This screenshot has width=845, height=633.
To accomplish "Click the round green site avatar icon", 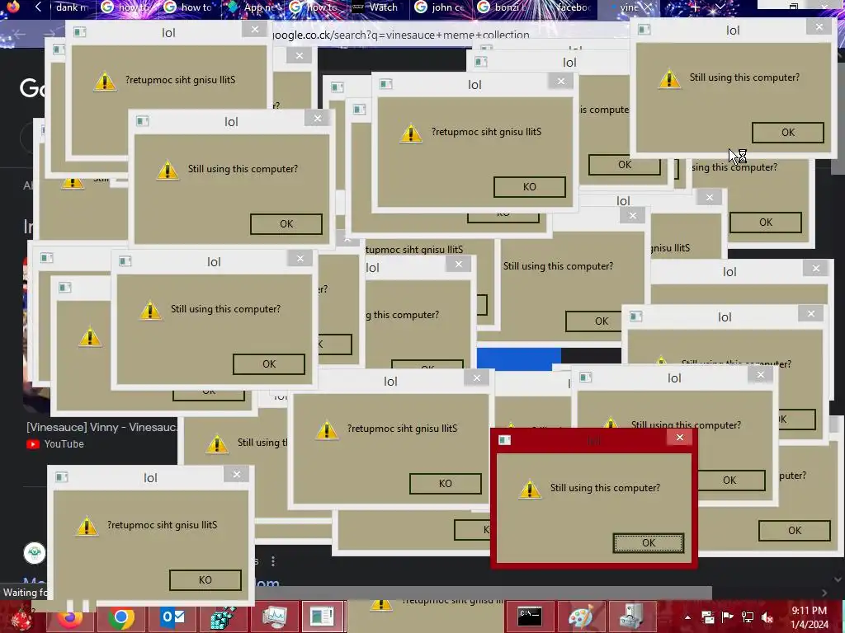I will [35, 553].
